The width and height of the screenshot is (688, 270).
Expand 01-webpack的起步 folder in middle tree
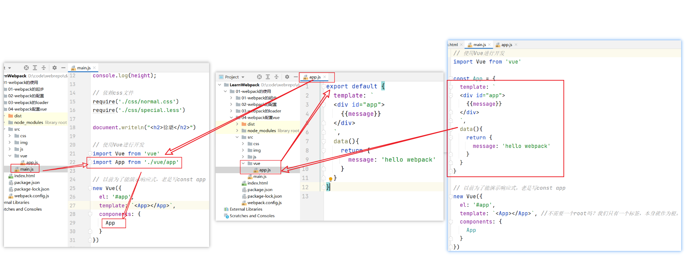click(231, 98)
